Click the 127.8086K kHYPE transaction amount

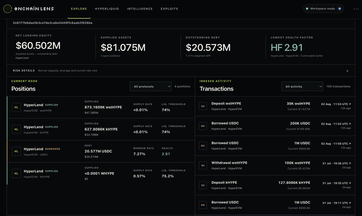point(294,183)
